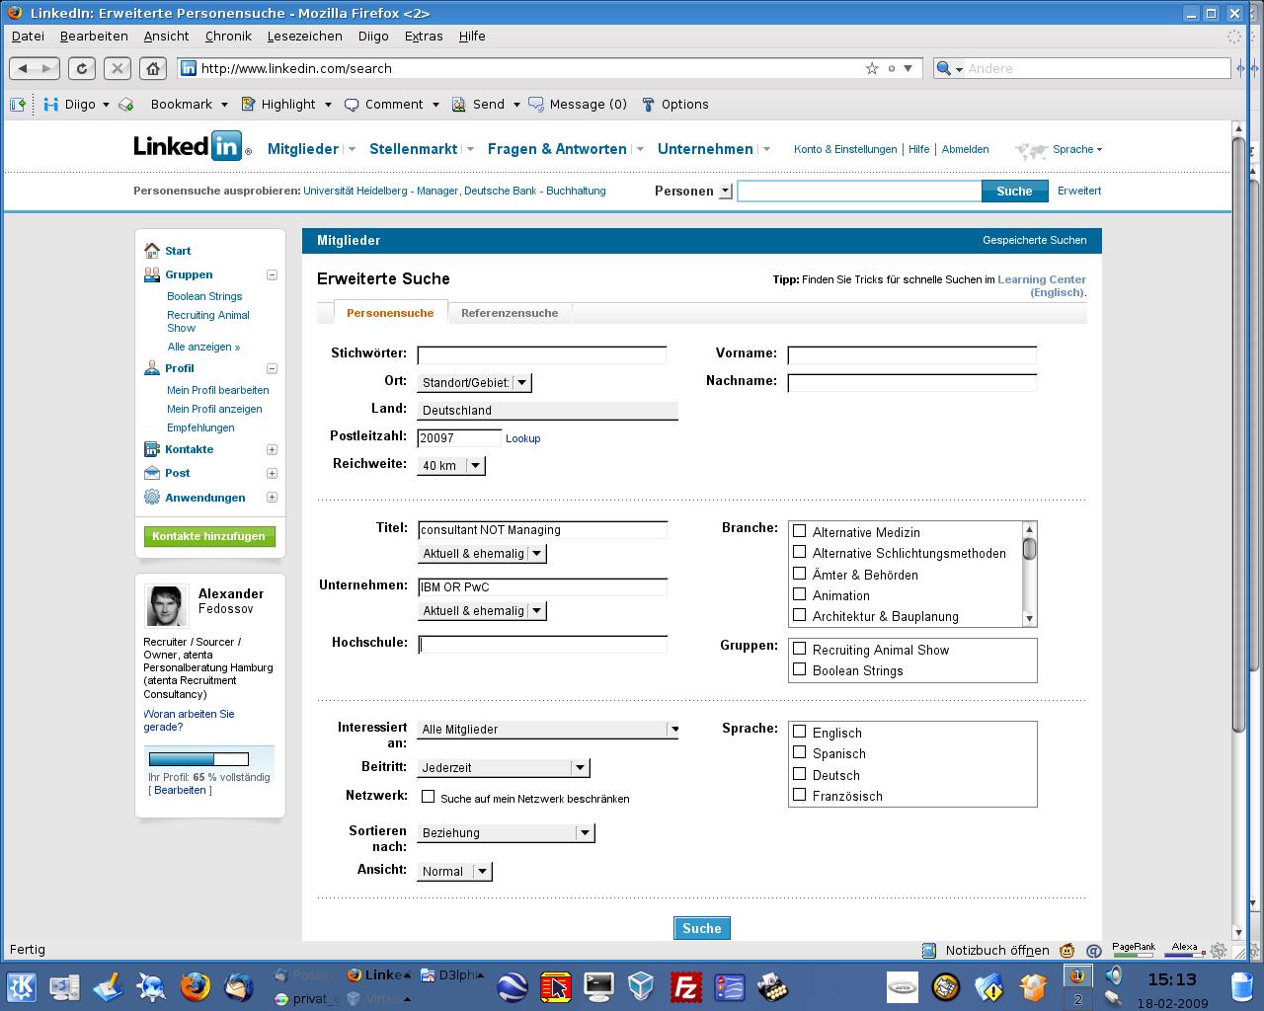Check the Animation industry checkbox

pos(800,594)
